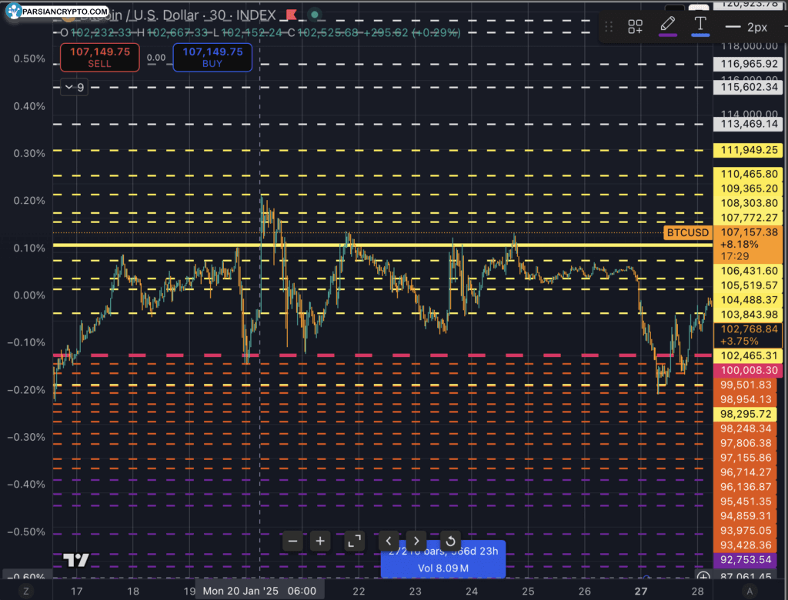788x600 pixels.
Task: Click the 94,859.31 price label
Action: [745, 516]
